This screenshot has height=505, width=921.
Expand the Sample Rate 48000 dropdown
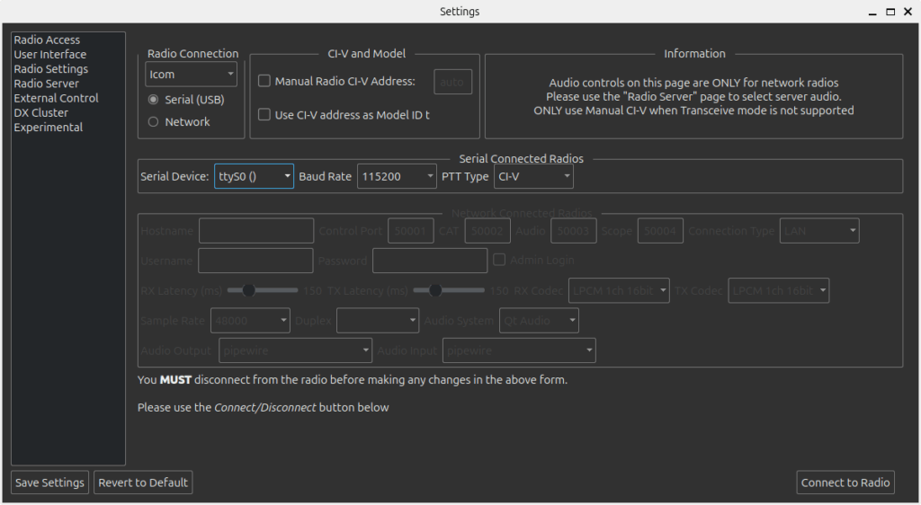click(x=250, y=320)
